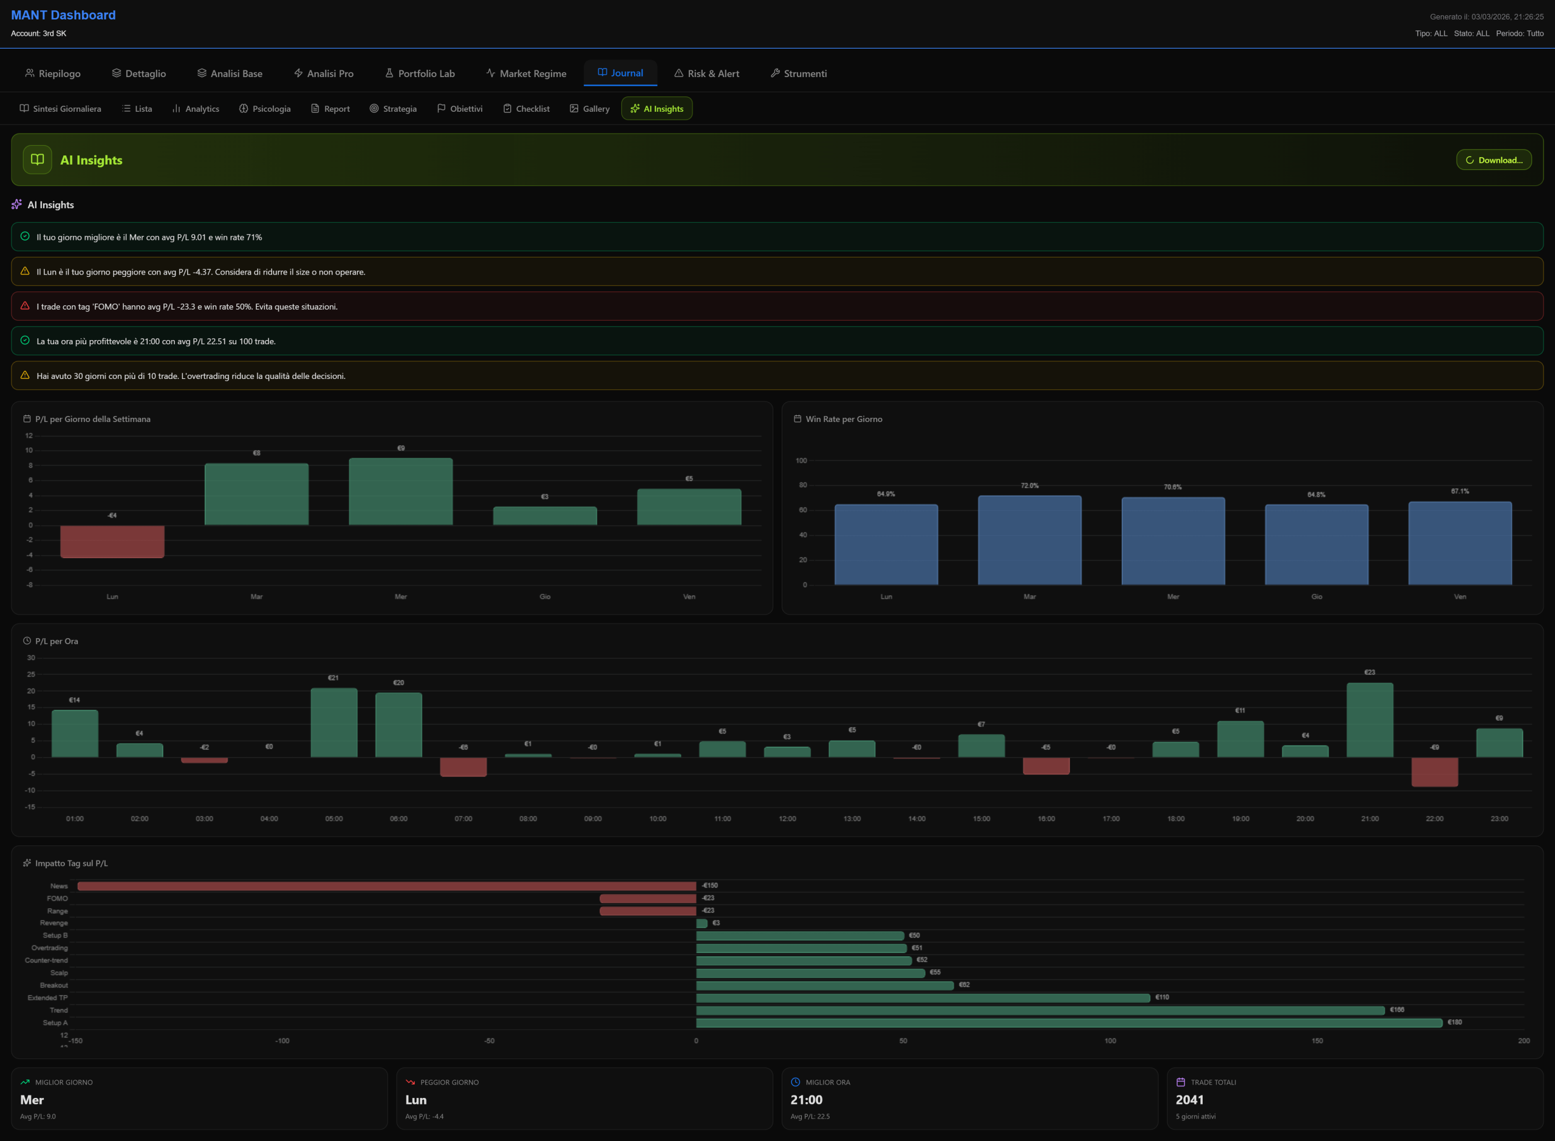Image resolution: width=1555 pixels, height=1141 pixels.
Task: Click the MANT Dashboard title link
Action: point(63,15)
